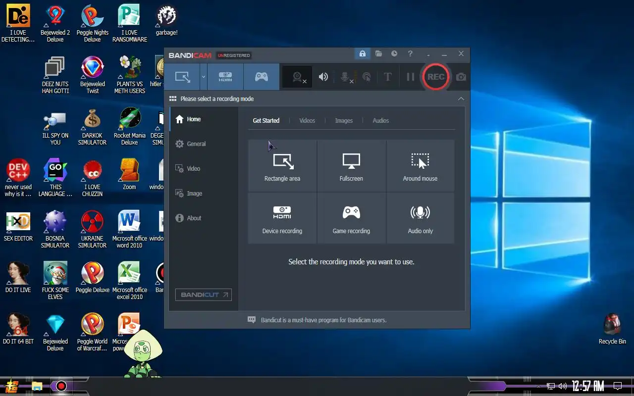Open the General settings section
Viewport: 634px width, 396px height.
point(204,144)
